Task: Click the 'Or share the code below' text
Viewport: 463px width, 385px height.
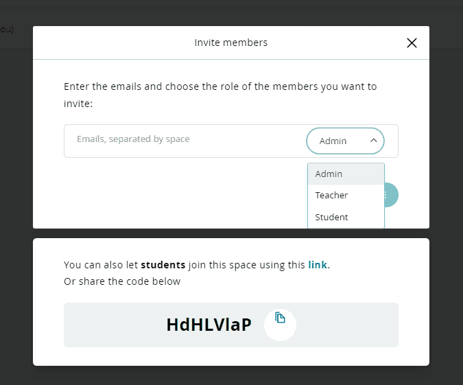Action: tap(122, 281)
